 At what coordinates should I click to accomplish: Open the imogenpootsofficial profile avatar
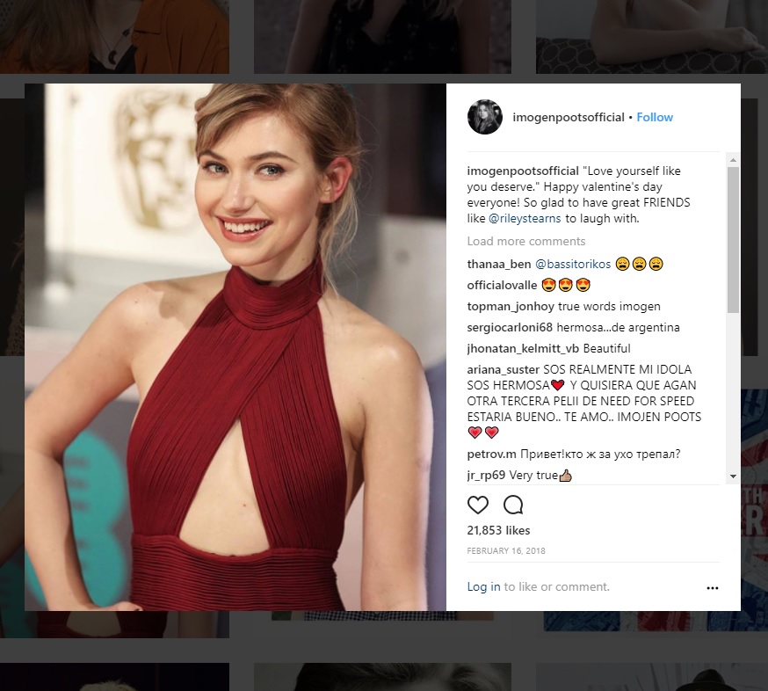click(x=485, y=117)
